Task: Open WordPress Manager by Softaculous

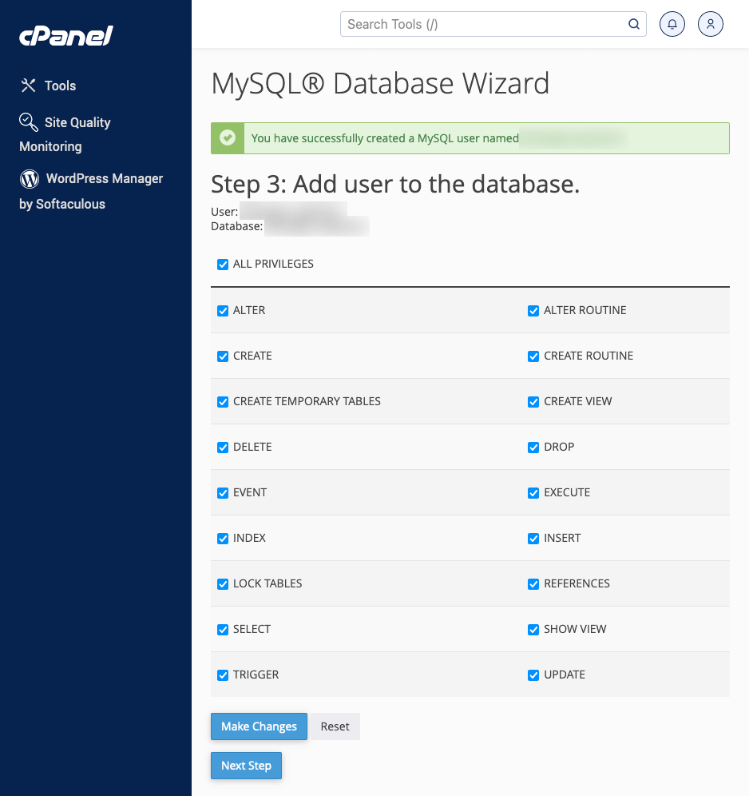Action: [91, 191]
